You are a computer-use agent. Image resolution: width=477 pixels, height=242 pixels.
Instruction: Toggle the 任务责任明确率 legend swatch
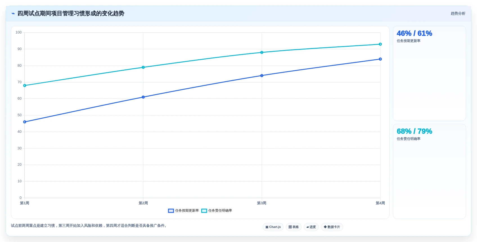point(204,211)
